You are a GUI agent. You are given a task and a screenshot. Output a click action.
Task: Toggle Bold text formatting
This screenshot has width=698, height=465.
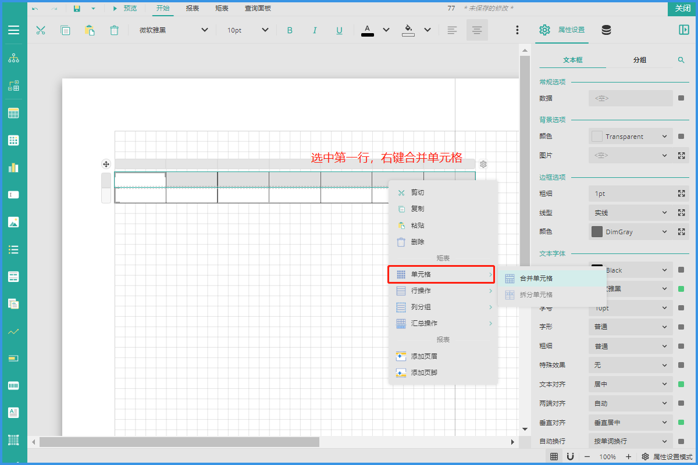point(290,30)
